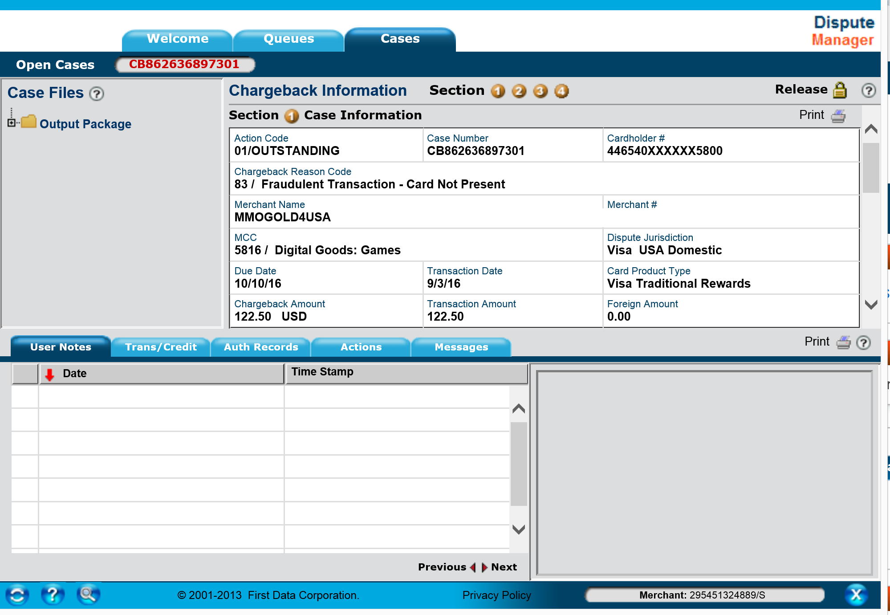Open the Actions tab
890x615 pixels.
(361, 347)
